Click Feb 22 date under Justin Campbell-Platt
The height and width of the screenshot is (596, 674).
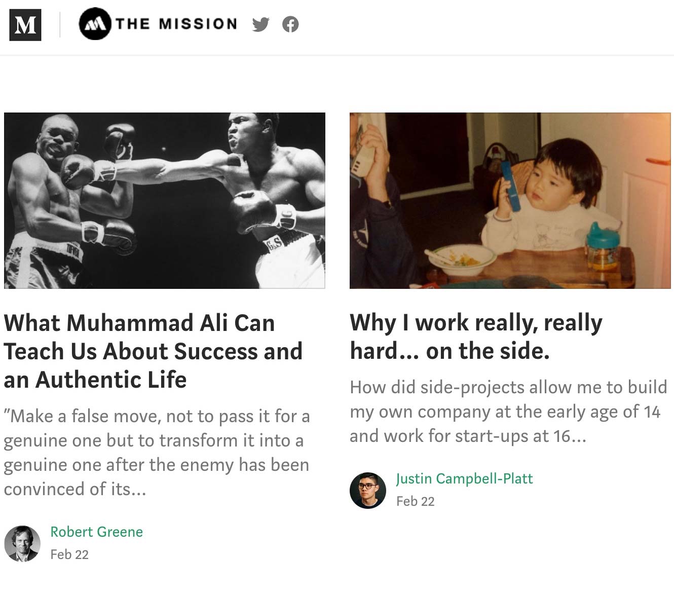click(416, 501)
